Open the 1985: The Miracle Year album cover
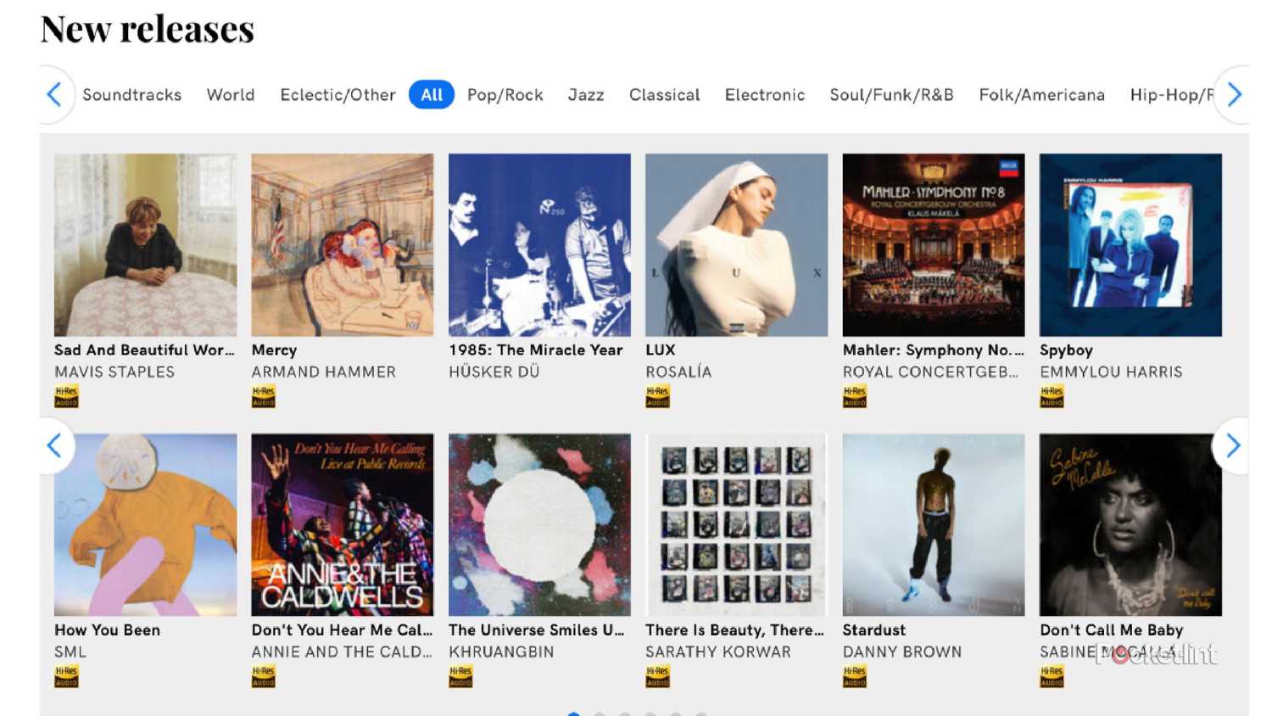Screen dimensions: 1272x716 539,244
